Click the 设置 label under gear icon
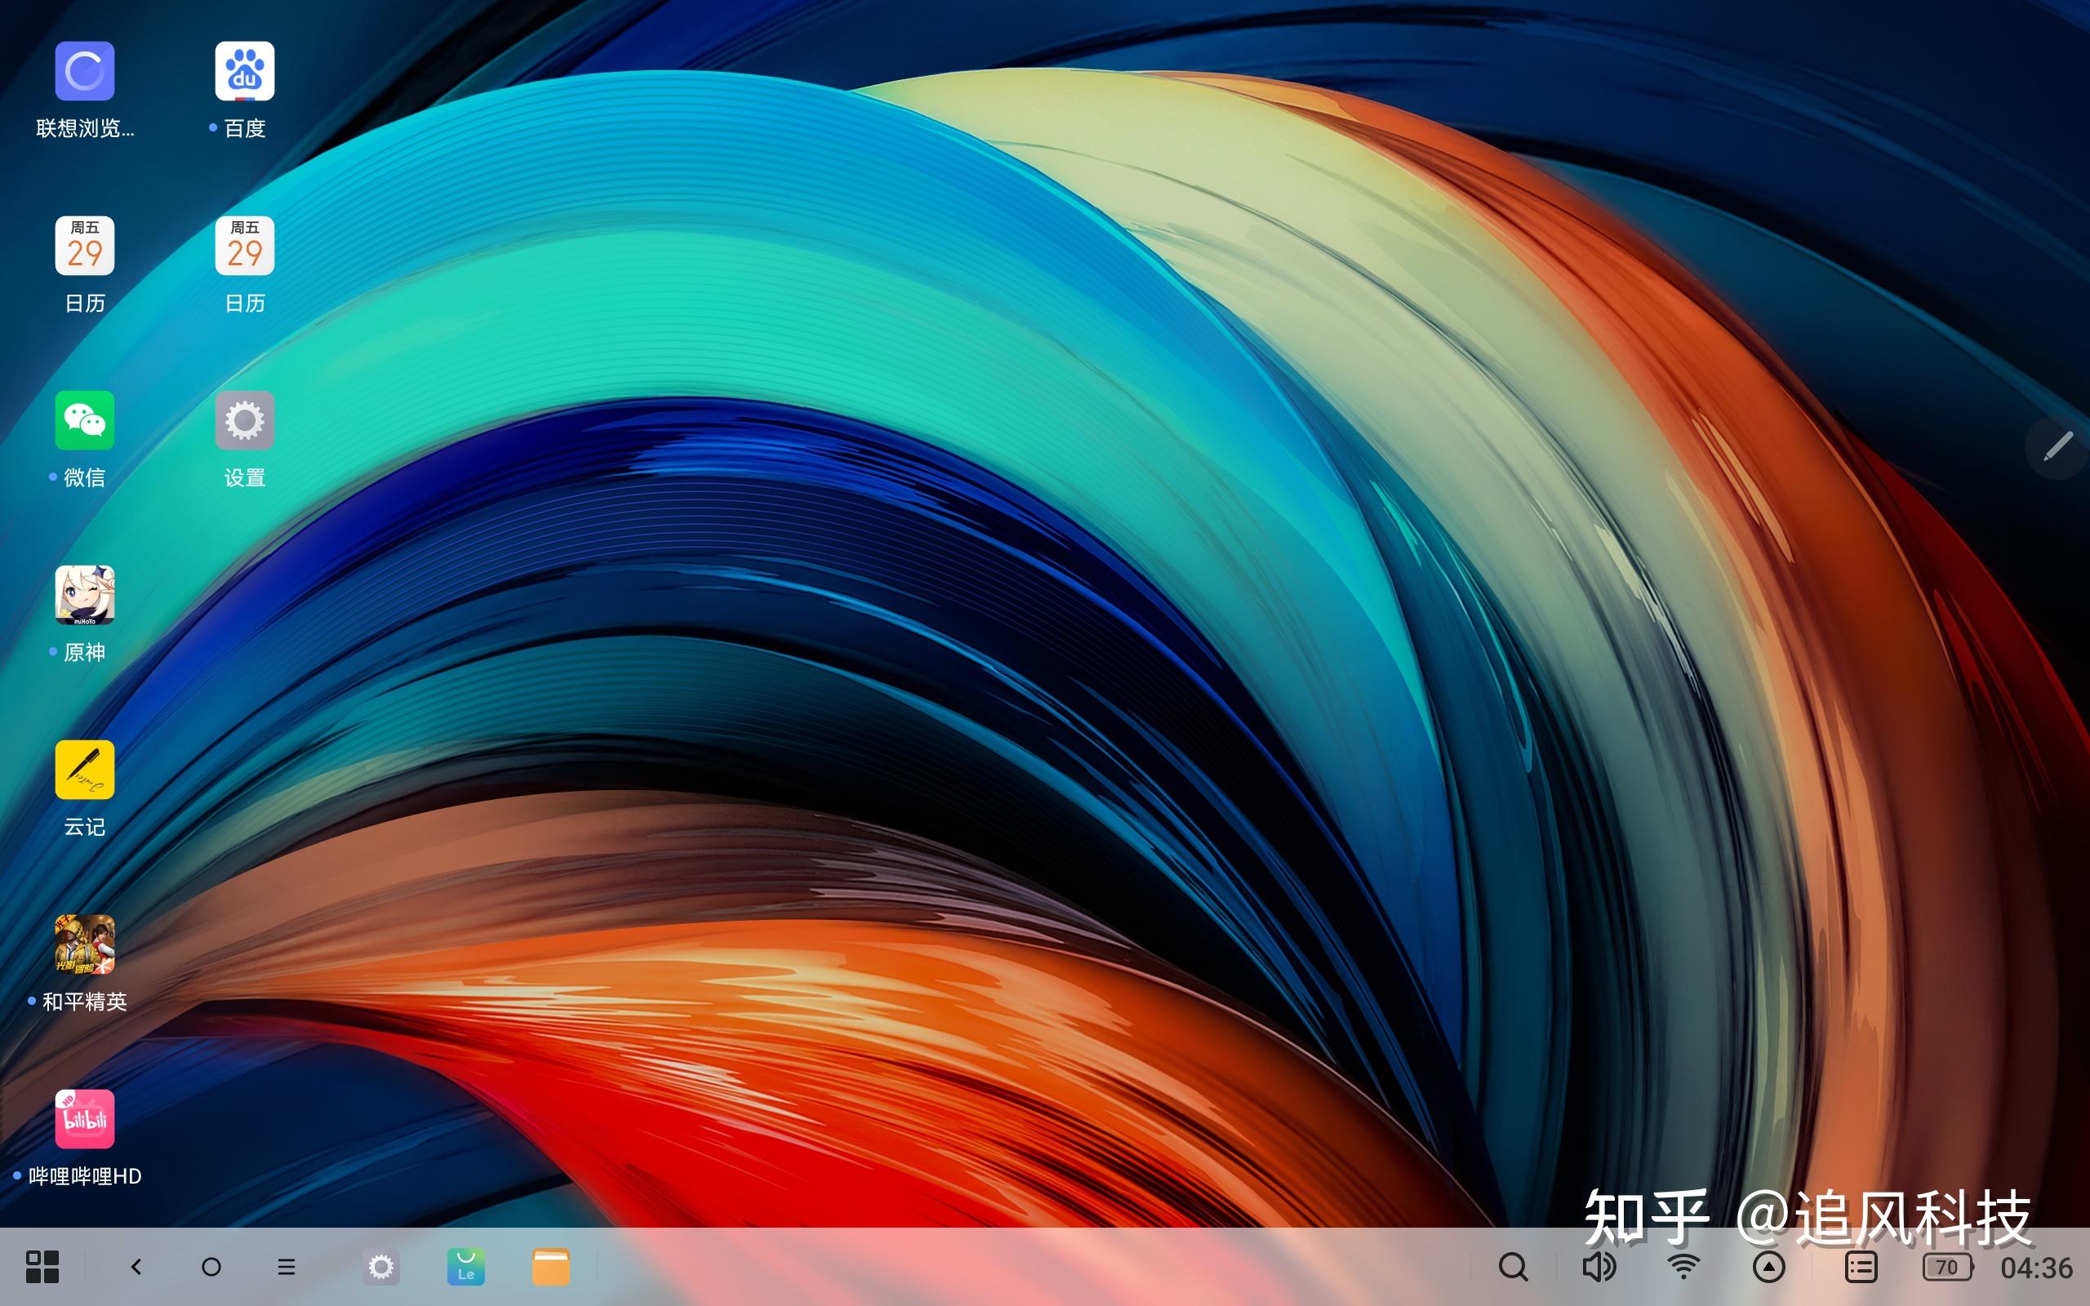This screenshot has width=2090, height=1306. pos(244,477)
